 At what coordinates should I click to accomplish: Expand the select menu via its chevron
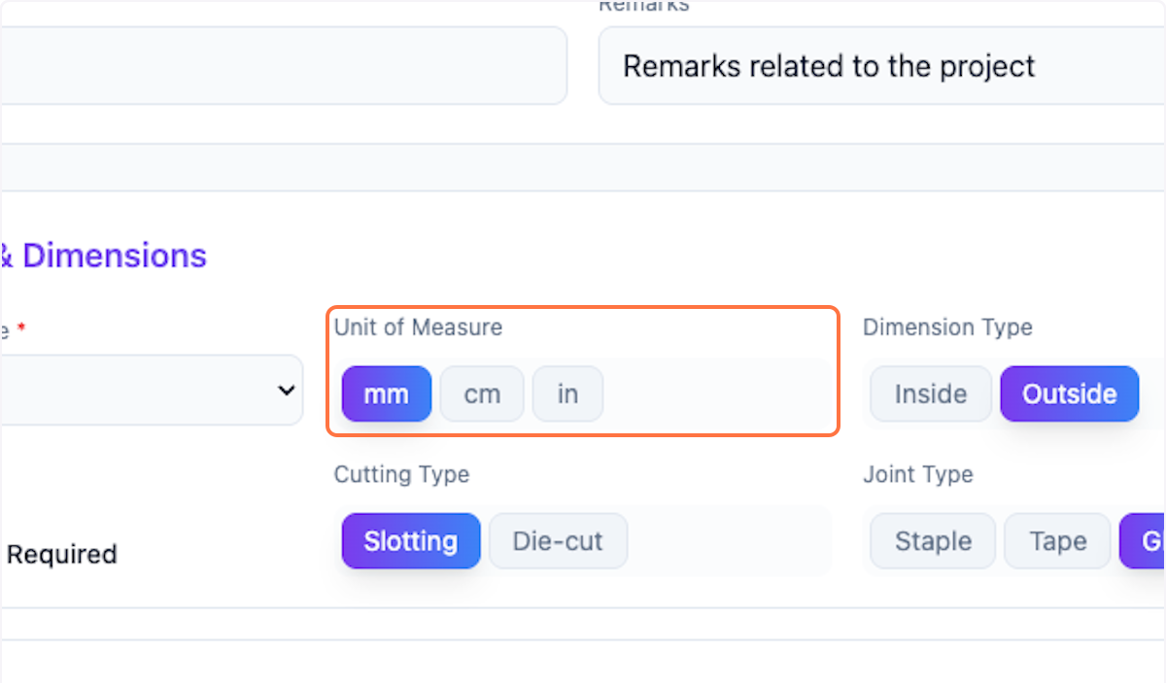coord(286,390)
